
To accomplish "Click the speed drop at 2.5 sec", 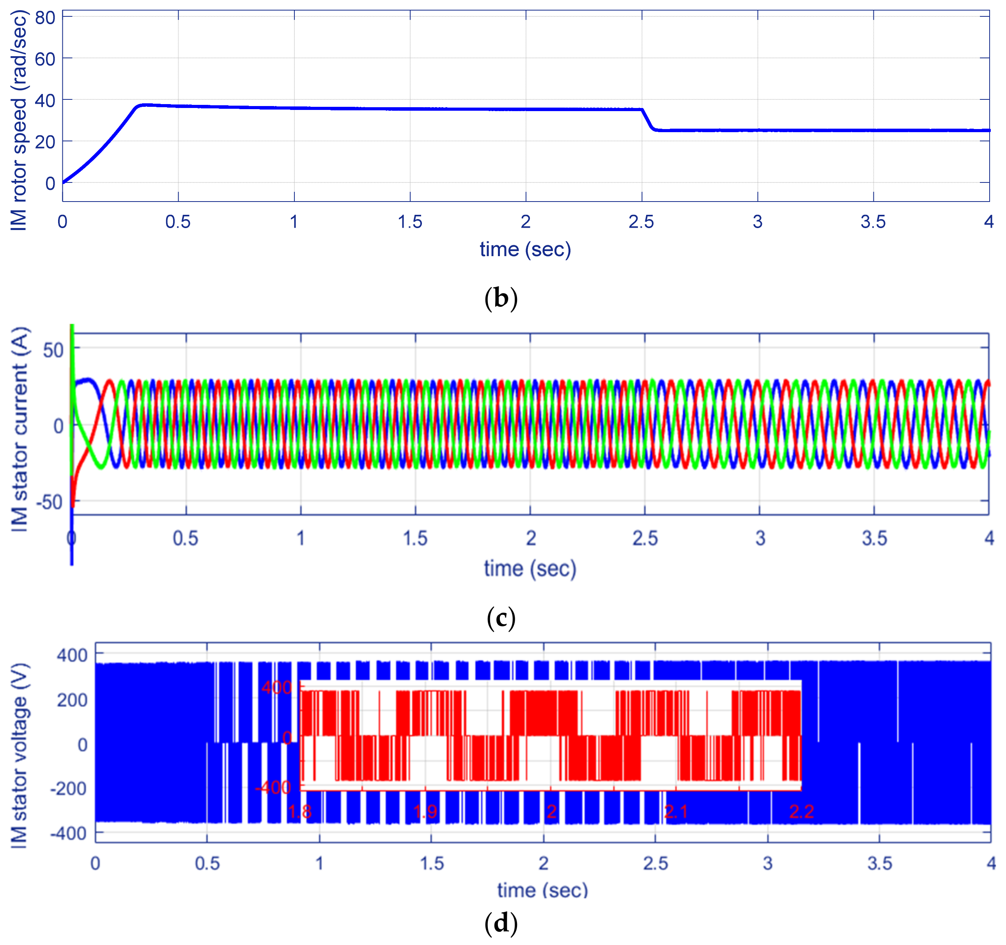I will (x=648, y=120).
